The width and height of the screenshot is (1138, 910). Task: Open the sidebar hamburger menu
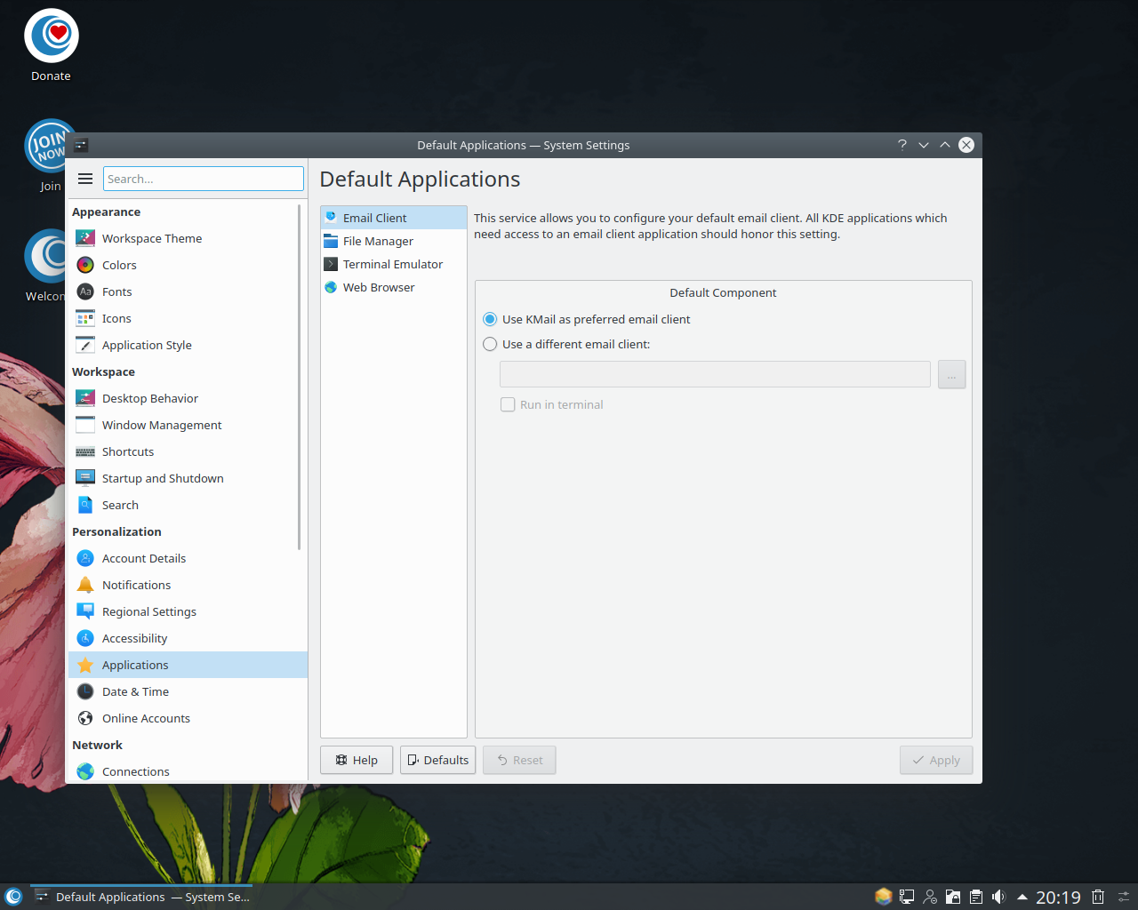[85, 179]
